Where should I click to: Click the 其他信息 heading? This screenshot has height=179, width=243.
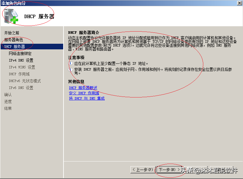(x=76, y=82)
